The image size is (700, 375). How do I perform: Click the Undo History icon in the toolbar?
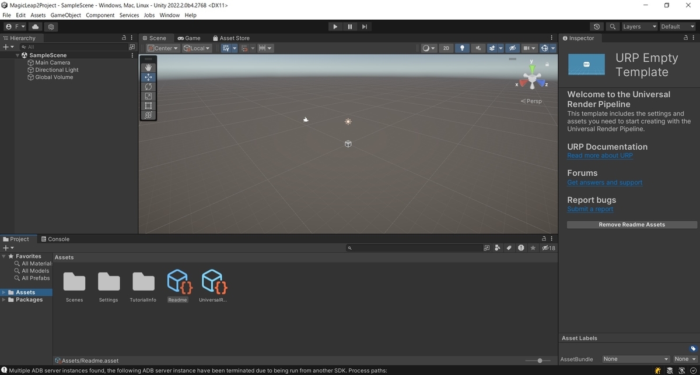click(596, 26)
